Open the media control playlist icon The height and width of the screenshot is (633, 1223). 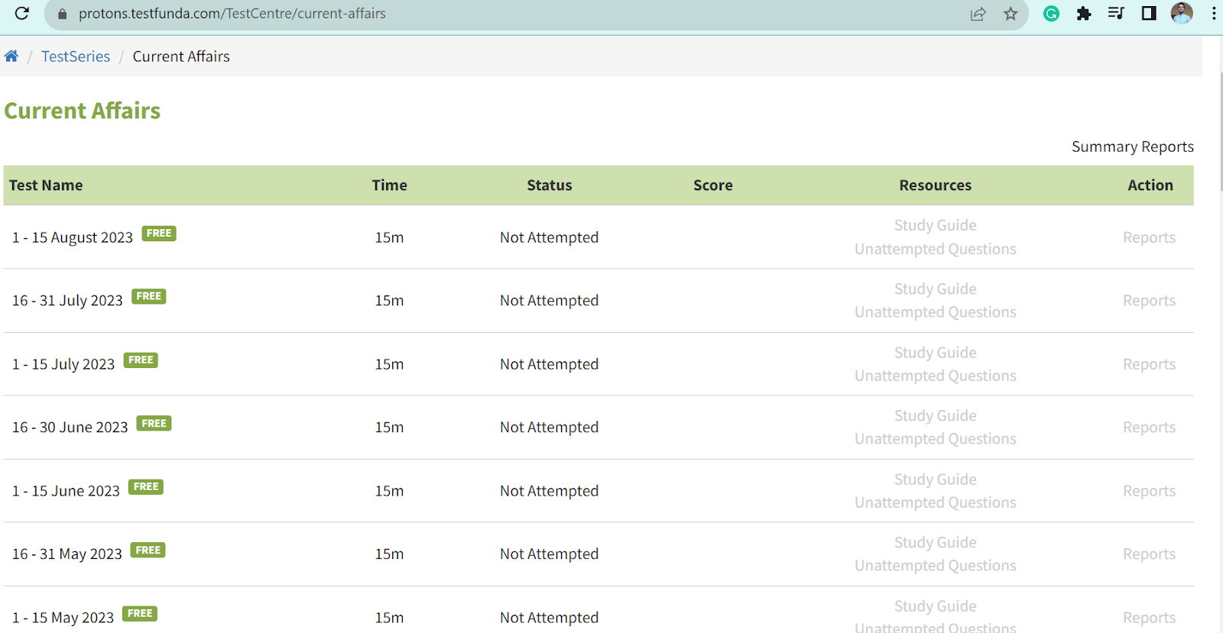1116,14
